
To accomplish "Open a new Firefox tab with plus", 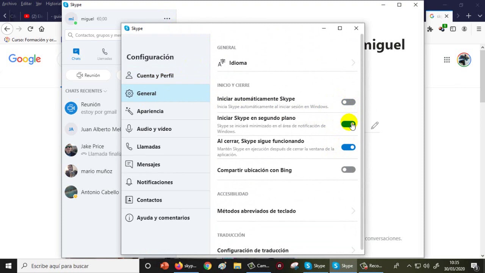I will point(469,16).
